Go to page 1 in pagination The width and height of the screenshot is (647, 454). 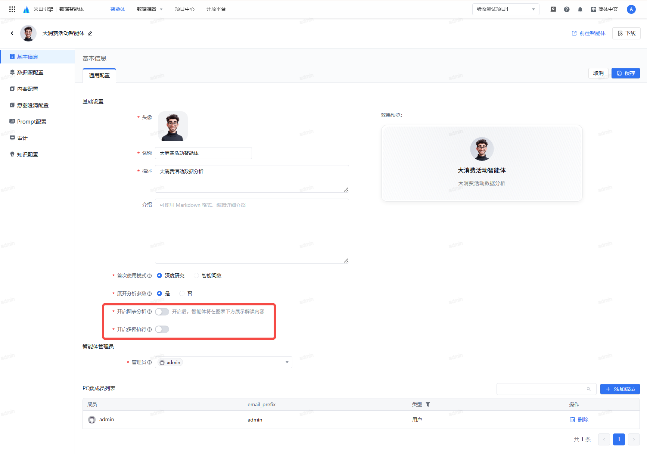pos(619,439)
